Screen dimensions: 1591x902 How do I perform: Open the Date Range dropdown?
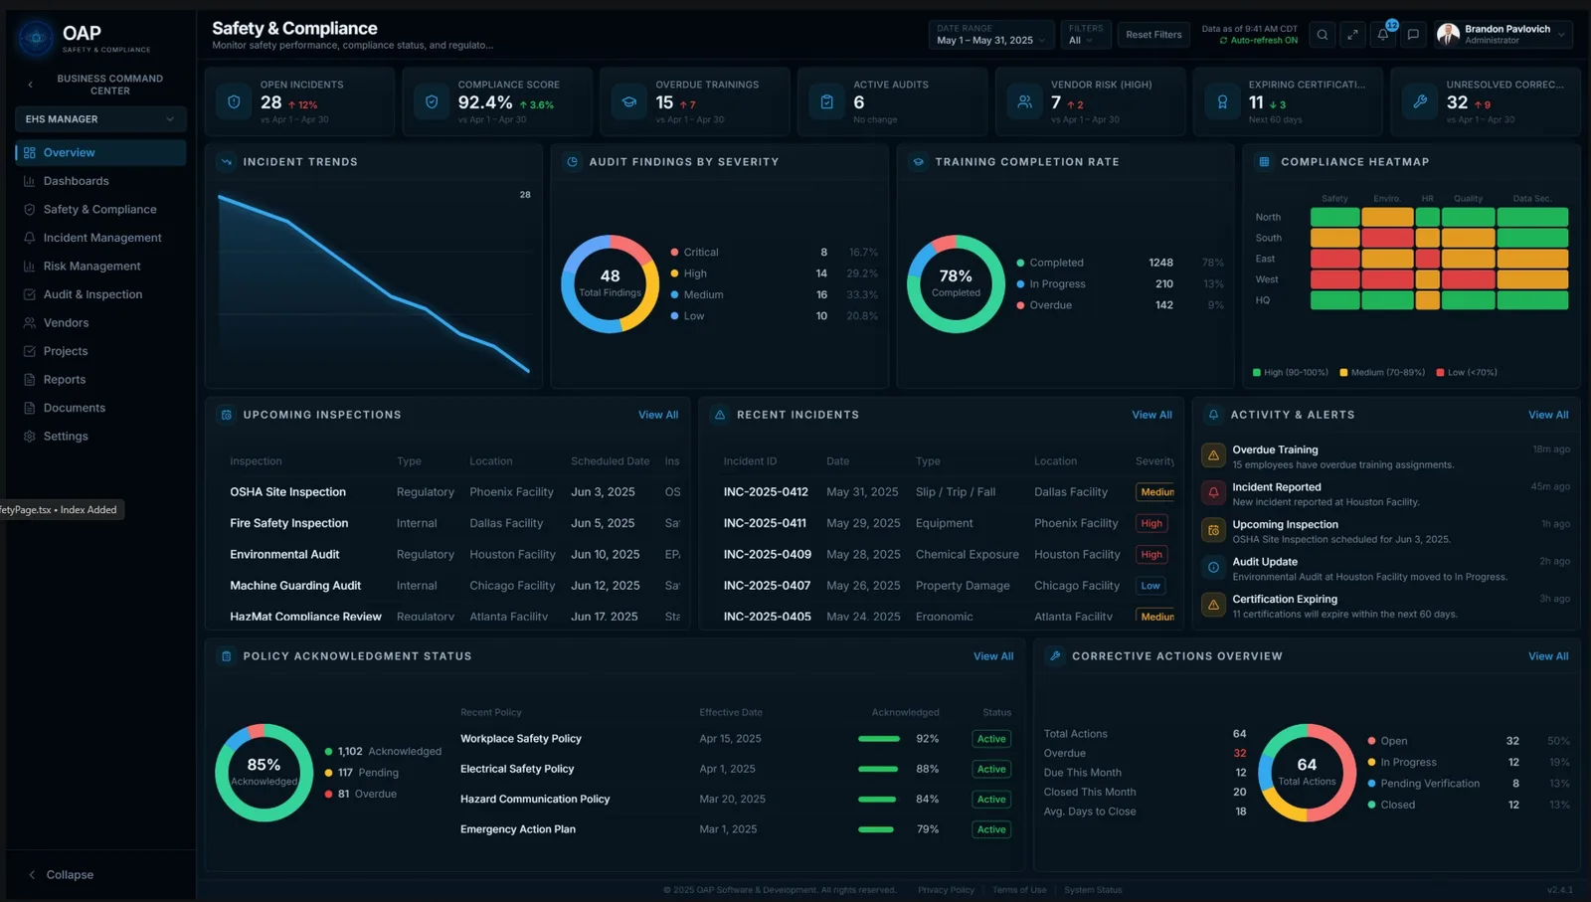click(991, 35)
